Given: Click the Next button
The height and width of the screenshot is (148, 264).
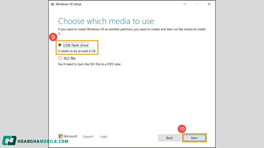Looking at the screenshot, I should click(x=194, y=138).
